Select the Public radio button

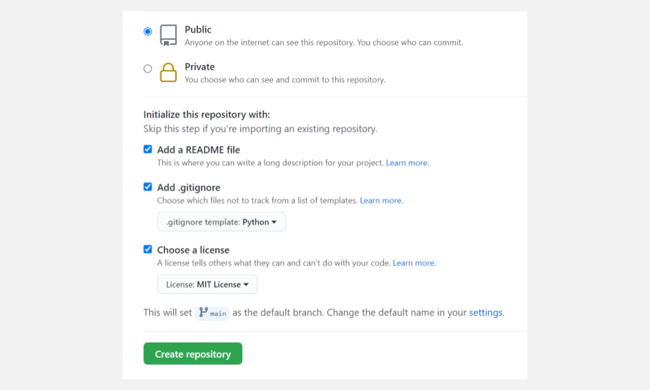(148, 31)
